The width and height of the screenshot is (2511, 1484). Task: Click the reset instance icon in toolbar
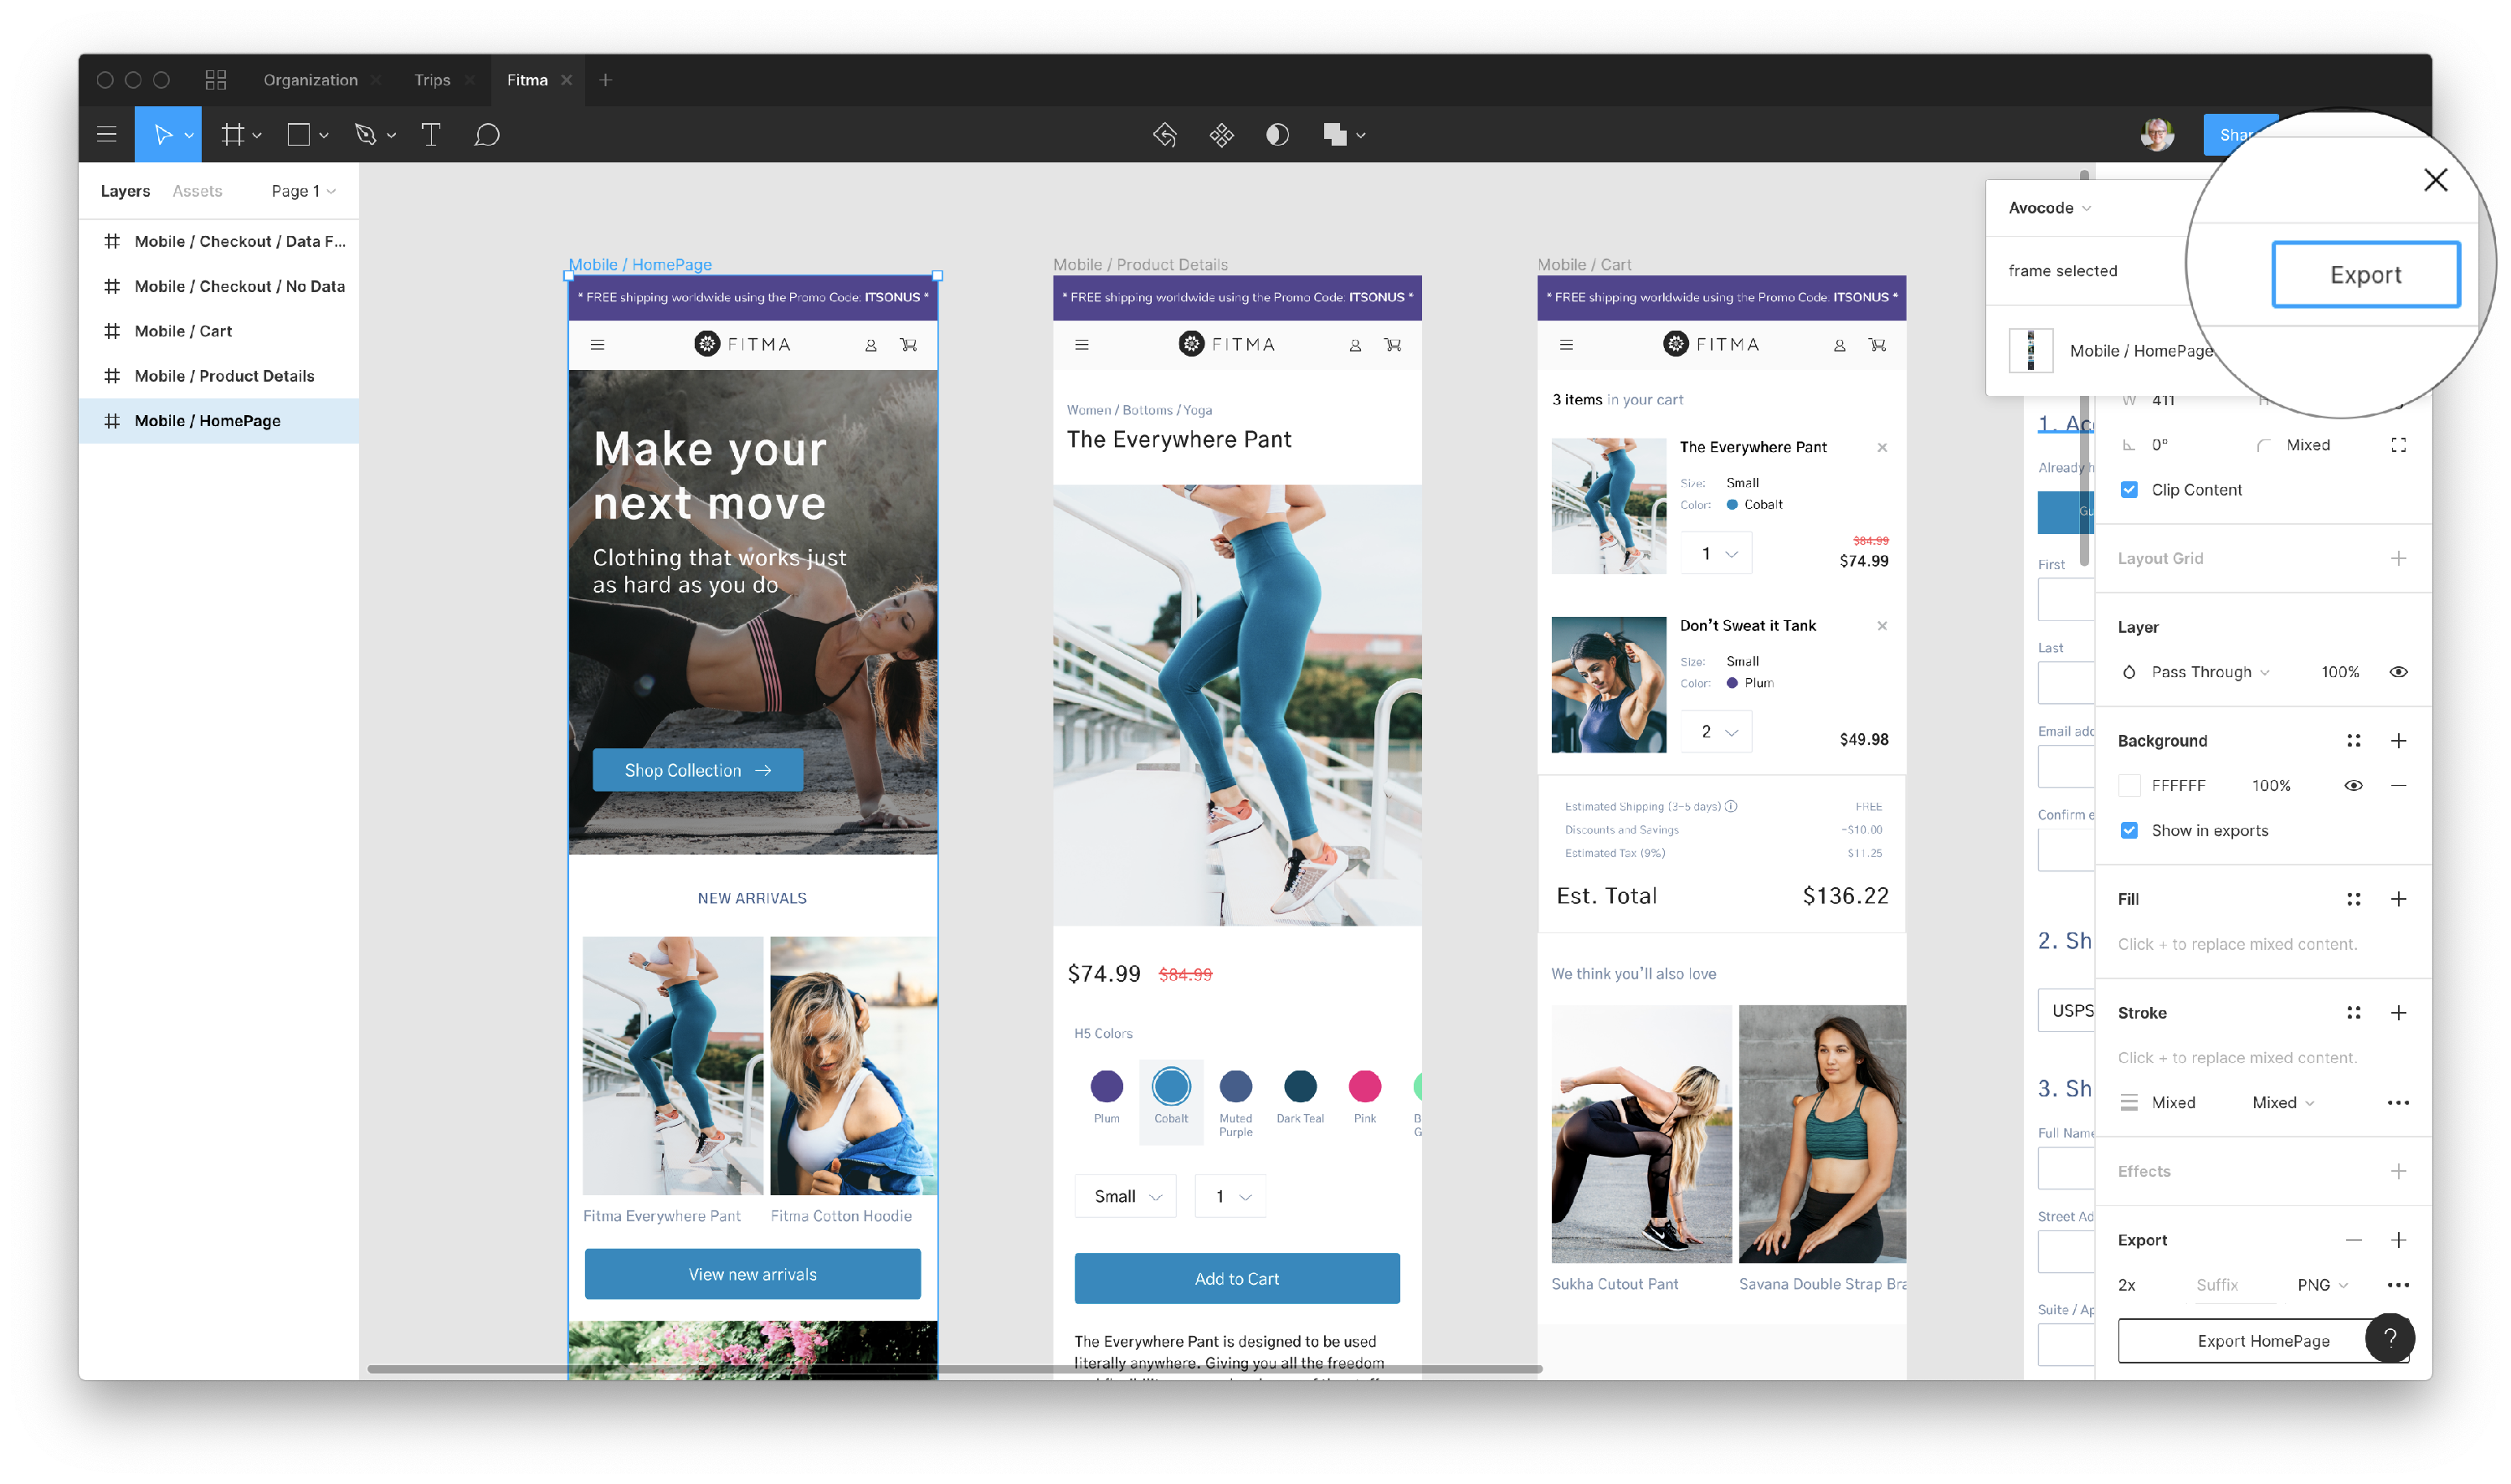(1165, 135)
